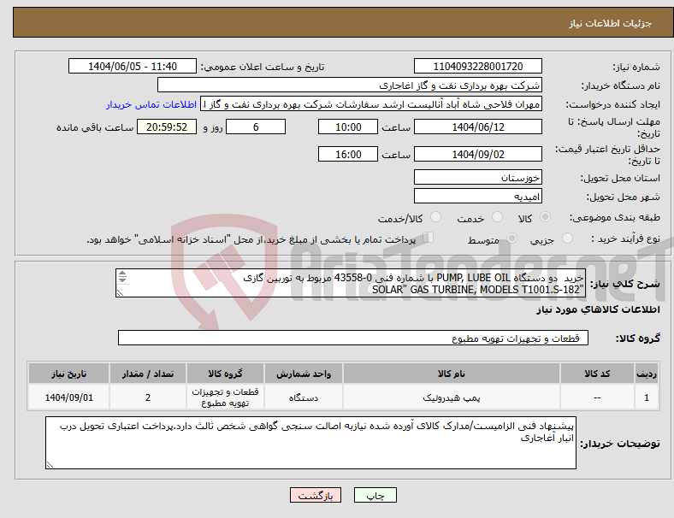Click the description box scroll up arrow
The width and height of the screenshot is (674, 518).
(x=122, y=274)
